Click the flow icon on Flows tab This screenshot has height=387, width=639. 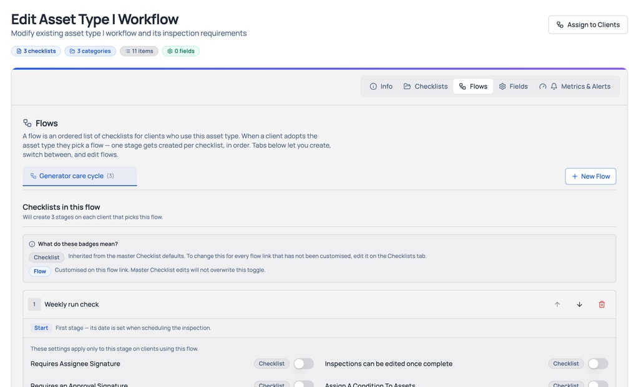click(462, 86)
